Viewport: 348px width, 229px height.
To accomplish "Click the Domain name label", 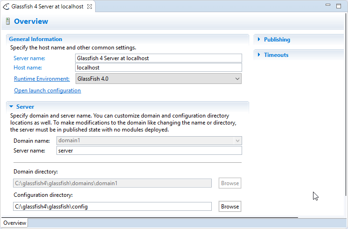I will [x=32, y=141].
